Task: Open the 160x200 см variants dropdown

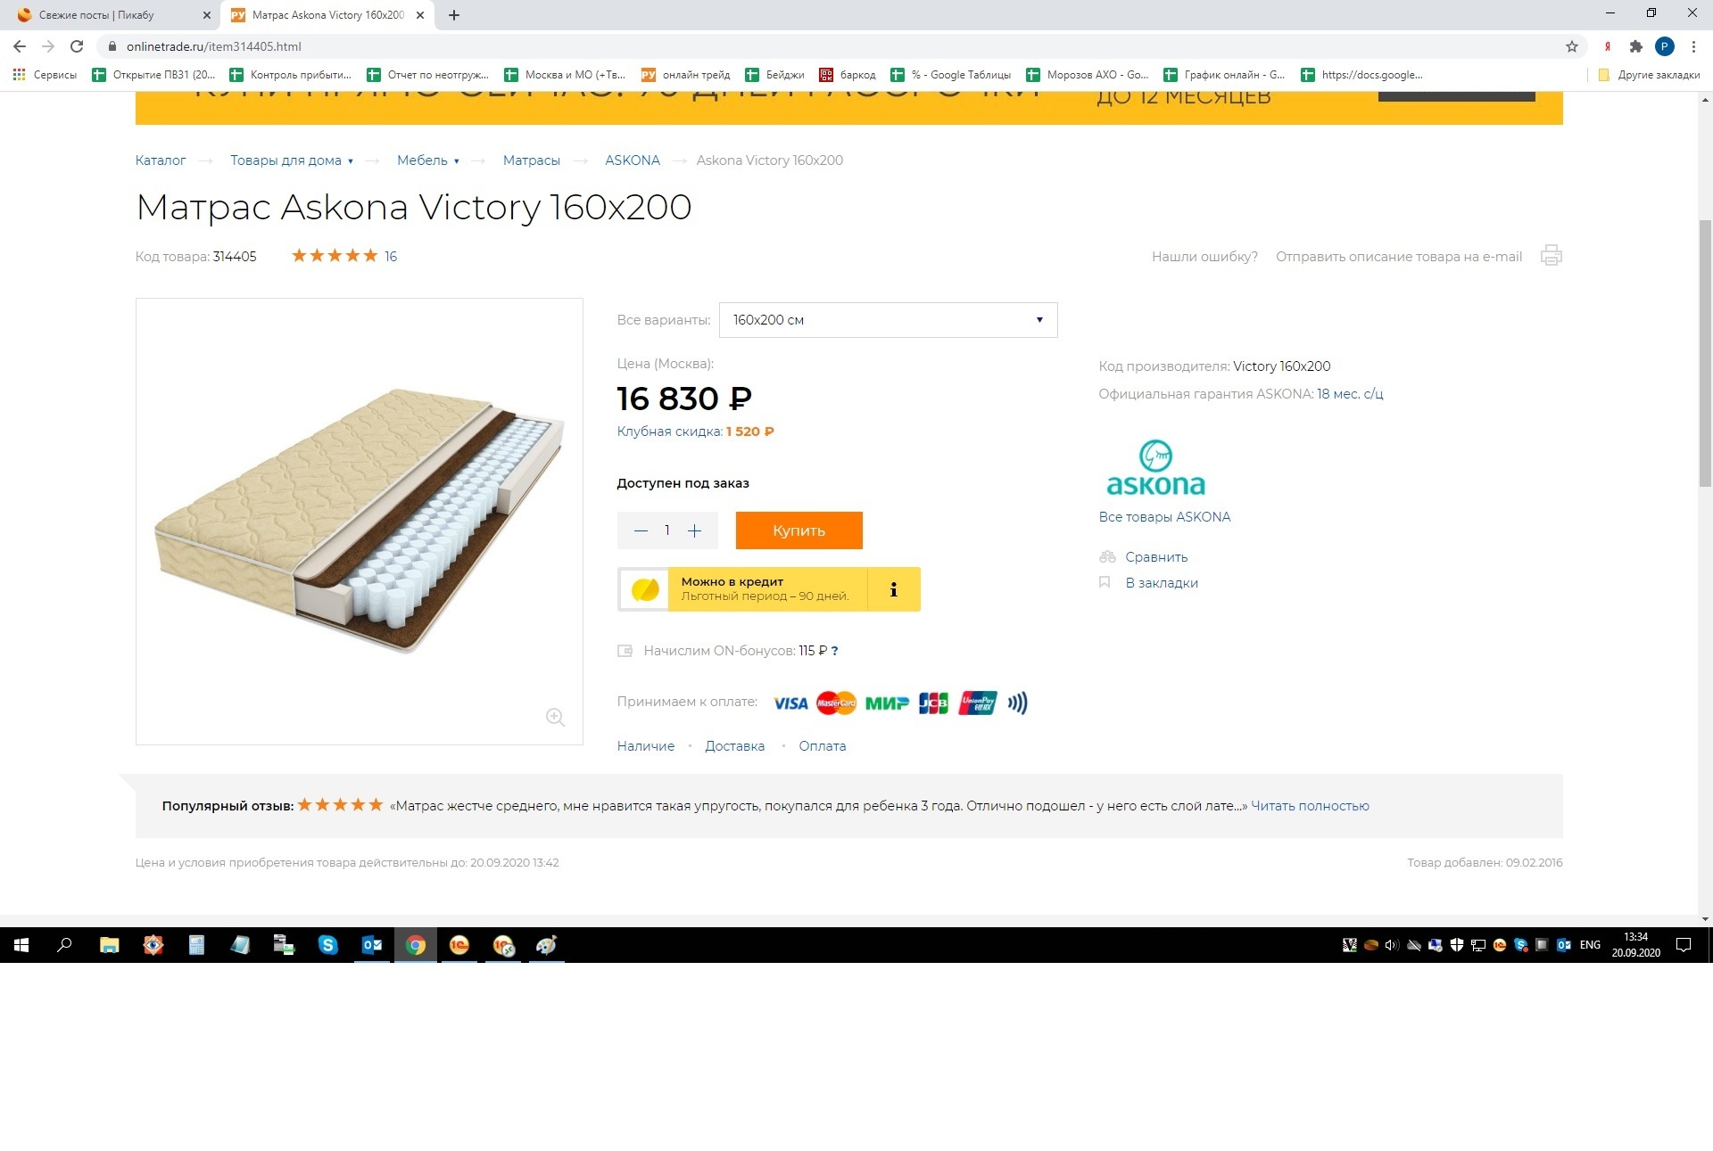Action: pyautogui.click(x=888, y=320)
